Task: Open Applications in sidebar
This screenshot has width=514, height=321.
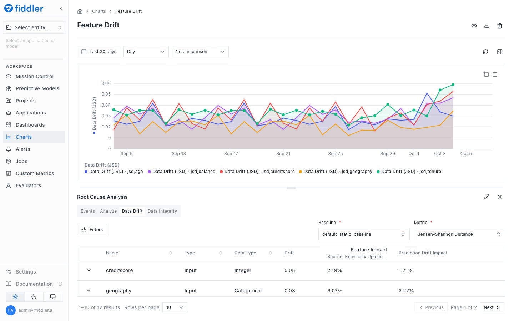Action: click(34, 113)
